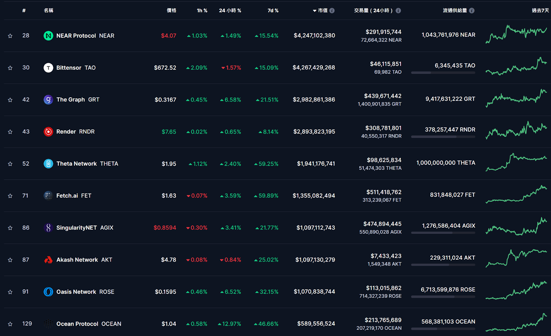Click Bittensor circulating supply progress bar
Image resolution: width=551 pixels, height=336 pixels.
[x=443, y=73]
